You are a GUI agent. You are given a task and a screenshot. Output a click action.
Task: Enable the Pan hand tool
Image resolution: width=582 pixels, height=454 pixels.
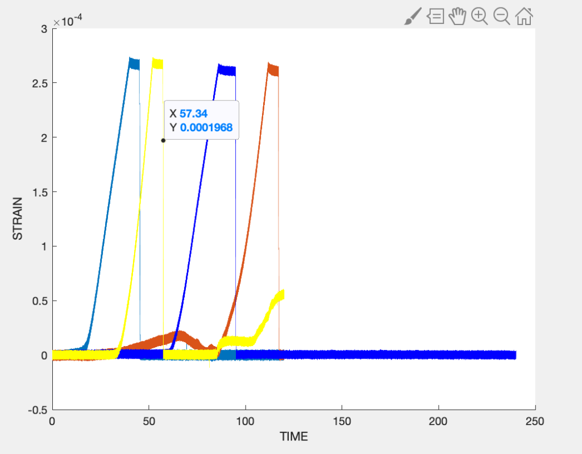458,16
